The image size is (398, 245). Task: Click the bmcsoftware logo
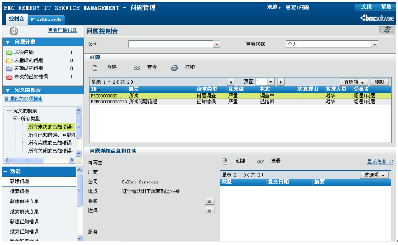[377, 18]
